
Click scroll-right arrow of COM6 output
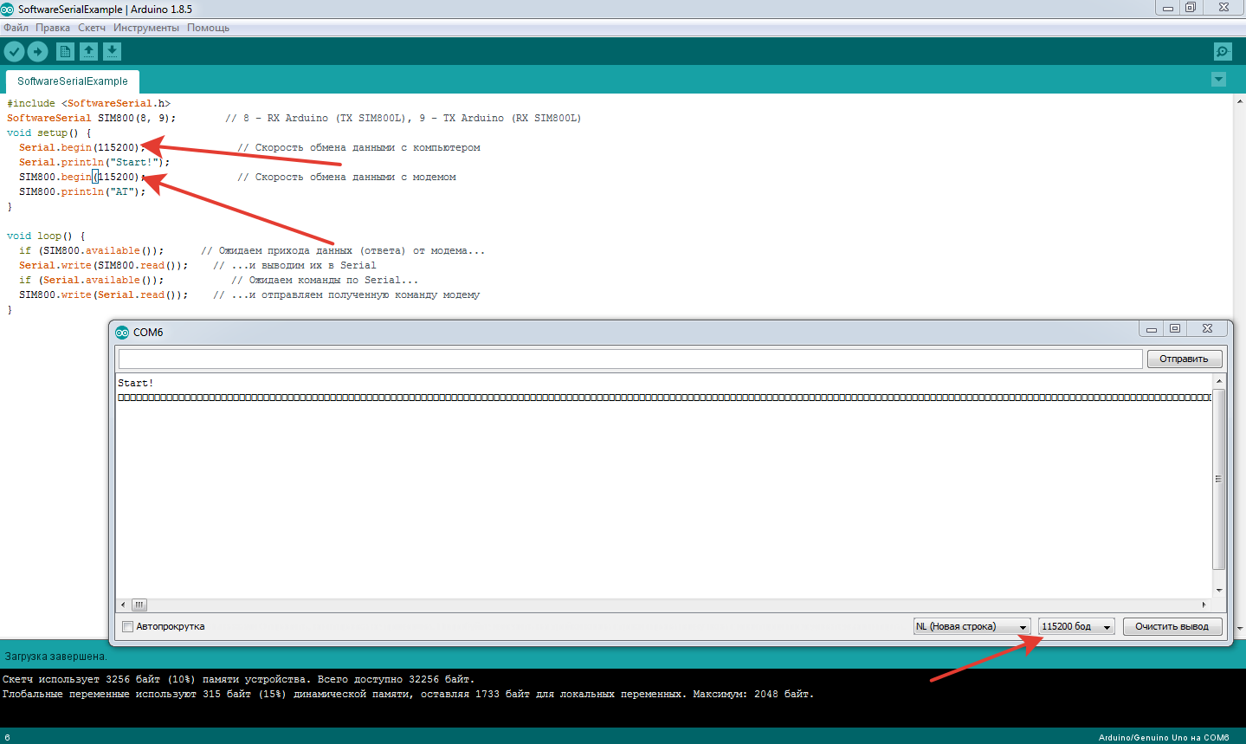(1204, 605)
